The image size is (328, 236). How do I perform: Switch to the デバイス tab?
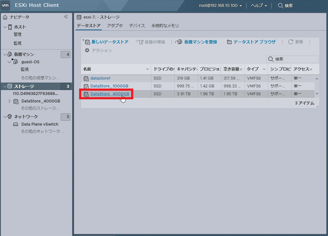(137, 26)
